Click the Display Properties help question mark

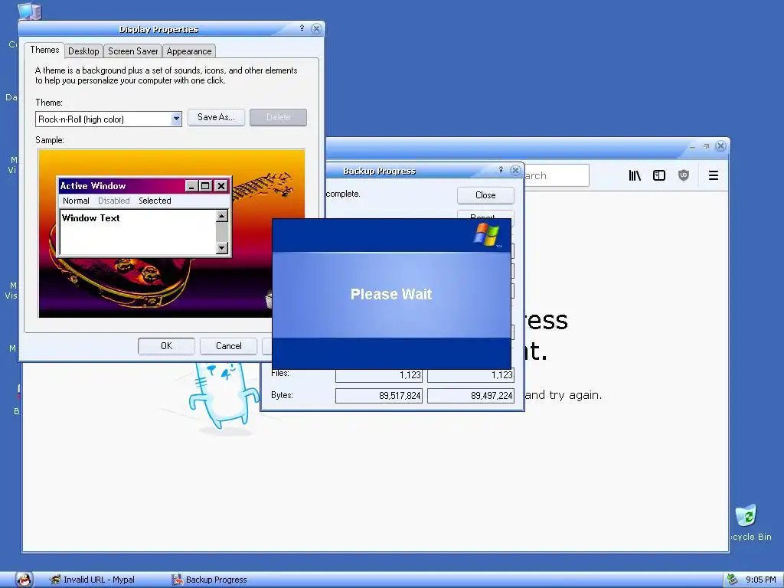tap(302, 28)
